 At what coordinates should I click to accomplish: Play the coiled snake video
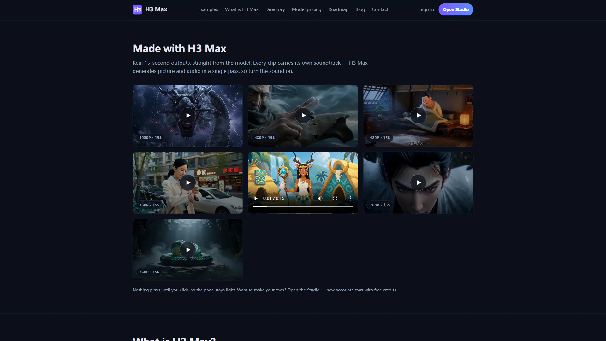[188, 250]
